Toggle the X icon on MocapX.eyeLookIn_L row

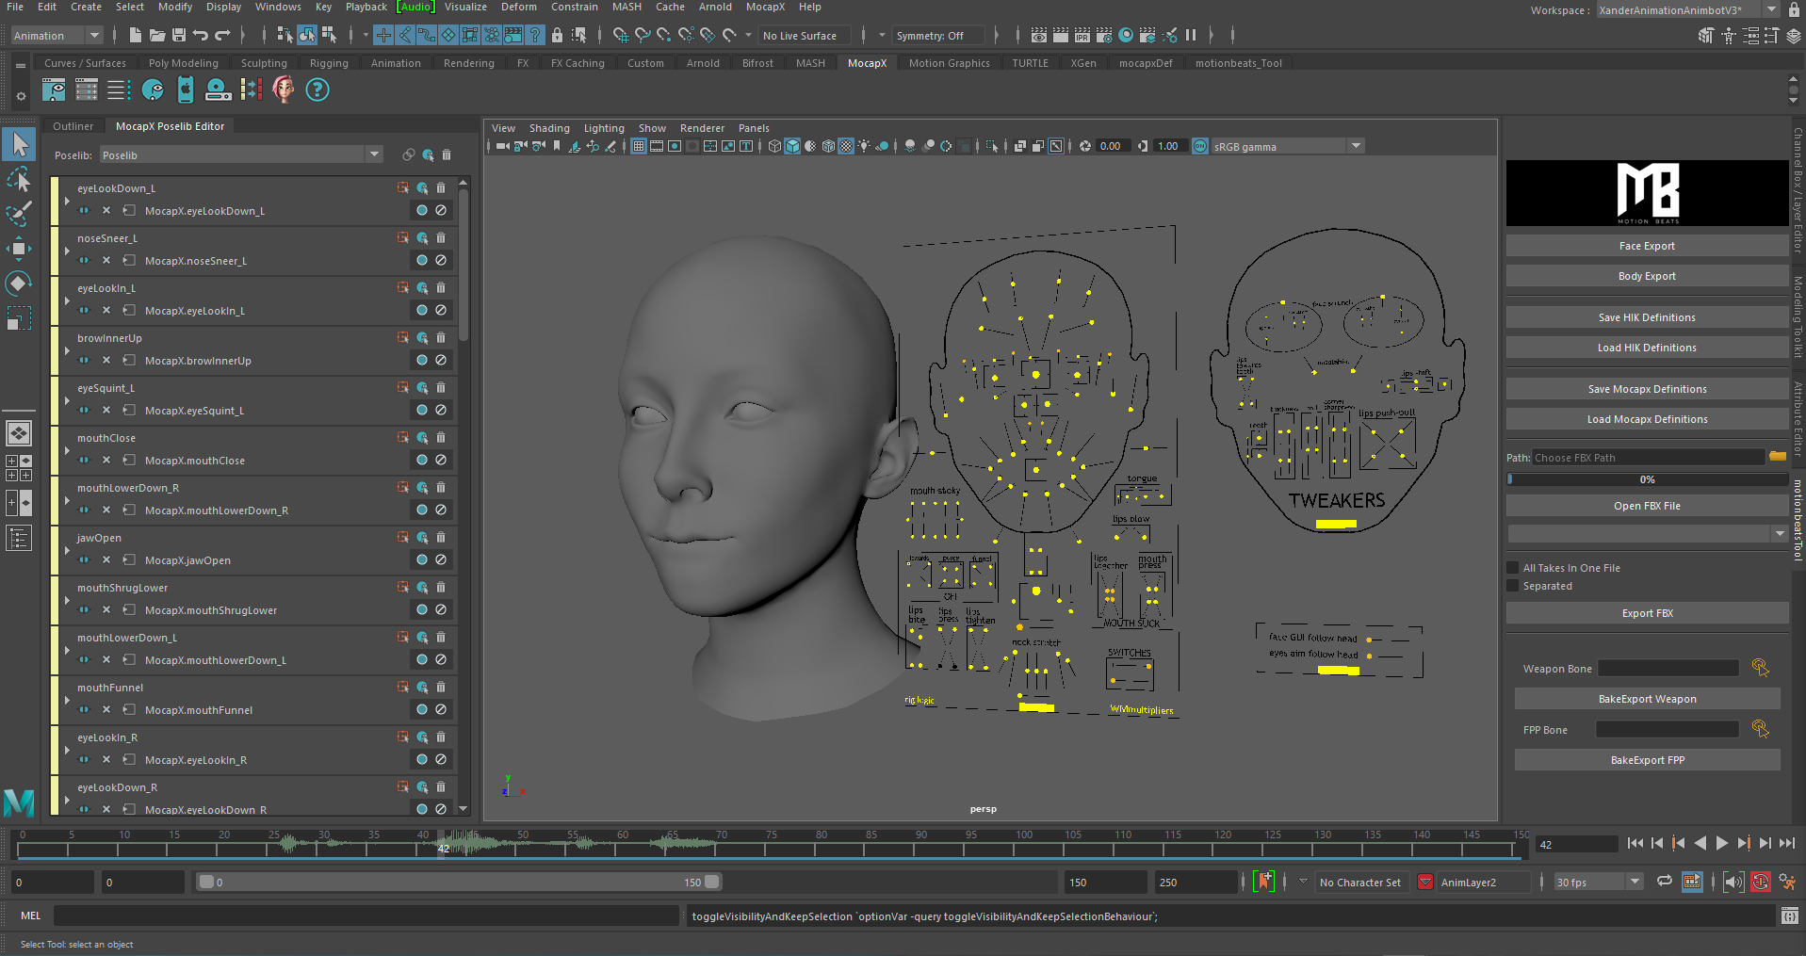(106, 310)
